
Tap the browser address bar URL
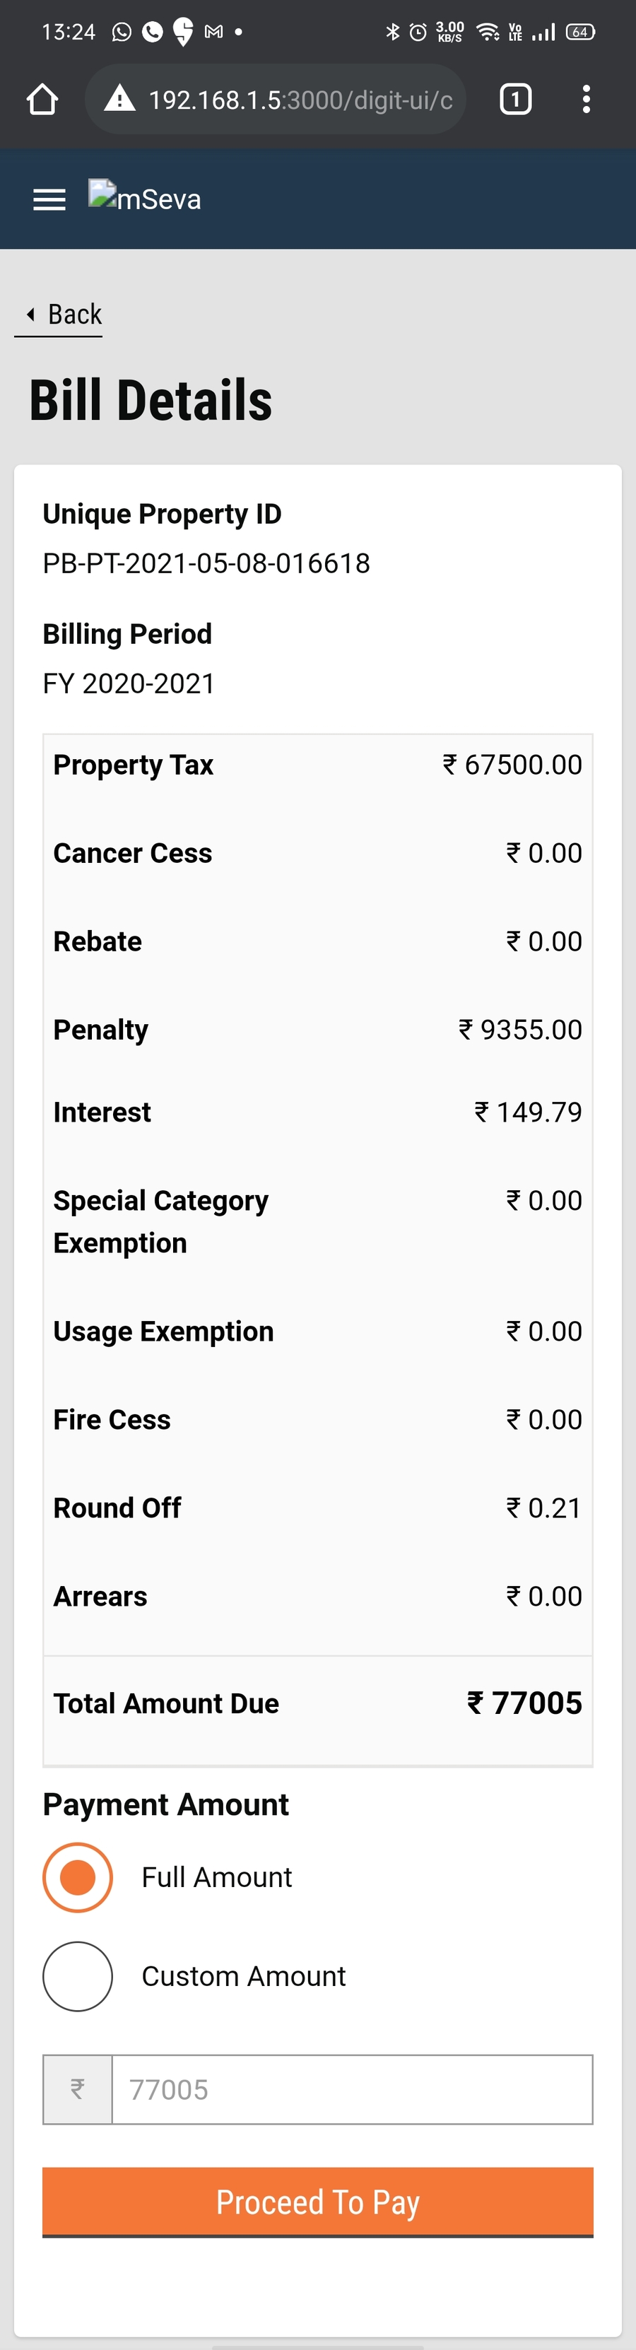coord(300,100)
